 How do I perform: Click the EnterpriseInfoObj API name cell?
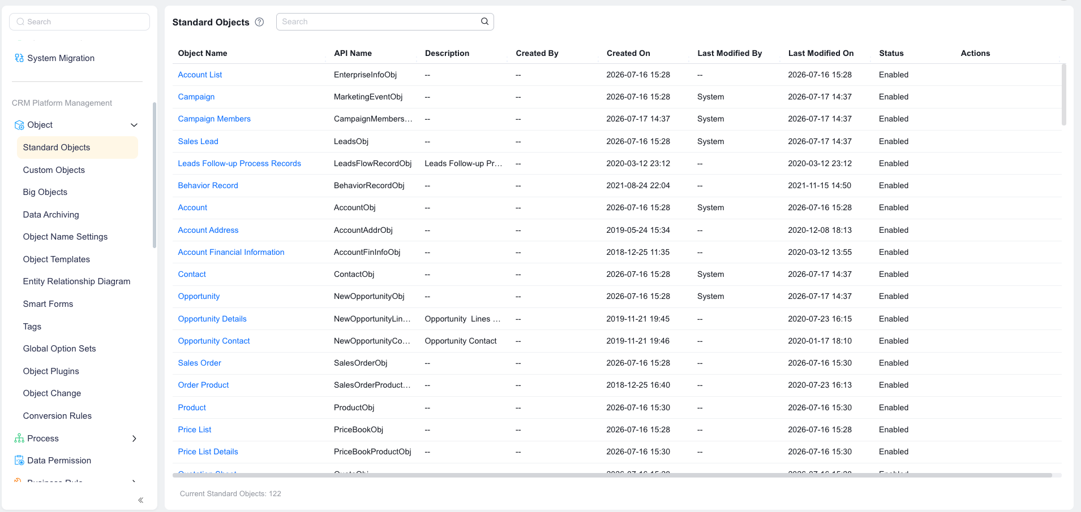pyautogui.click(x=365, y=75)
